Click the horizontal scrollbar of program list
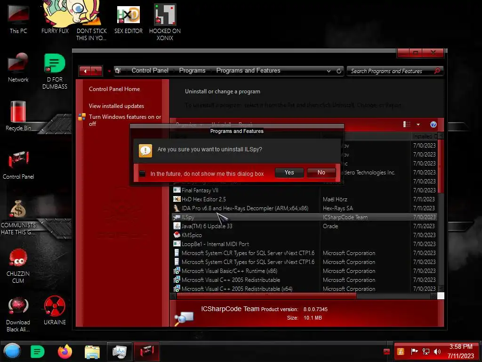This screenshot has width=482, height=362. coord(266,296)
